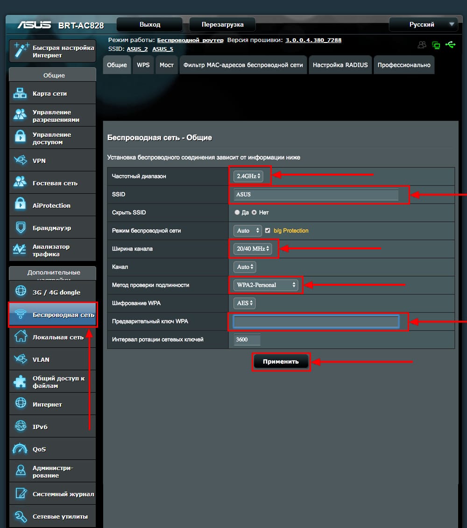
Task: Open the Русский language dropdown
Action: (423, 25)
